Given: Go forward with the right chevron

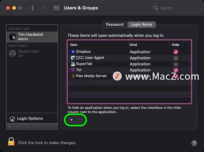Looking at the screenshot, I should (44, 8).
